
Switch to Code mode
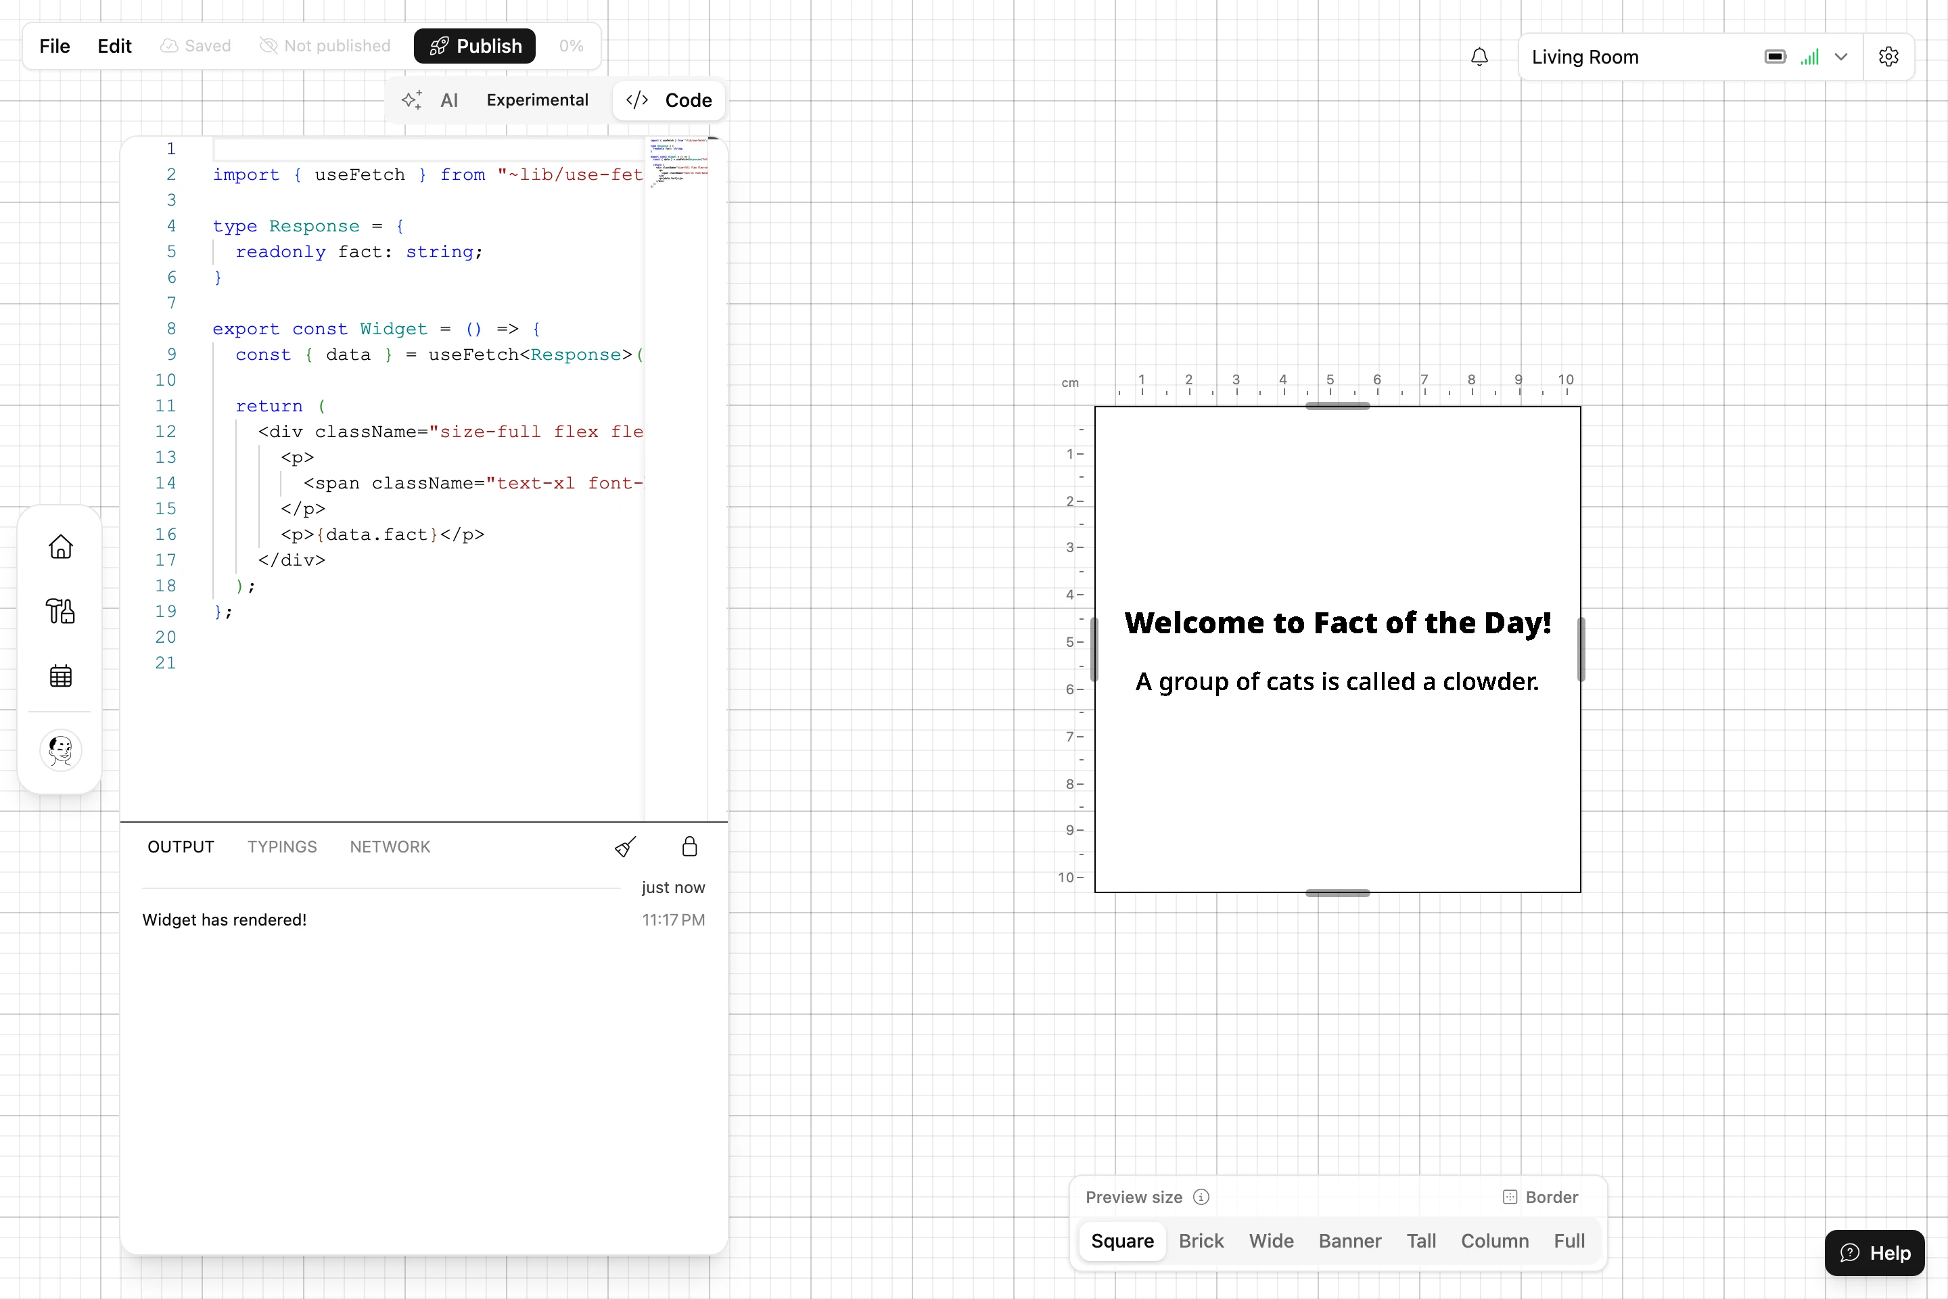[668, 100]
